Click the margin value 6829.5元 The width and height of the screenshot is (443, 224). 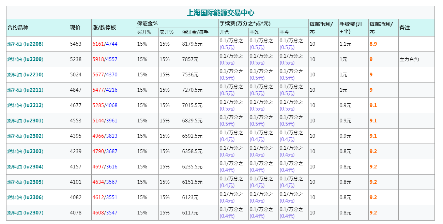pos(193,121)
